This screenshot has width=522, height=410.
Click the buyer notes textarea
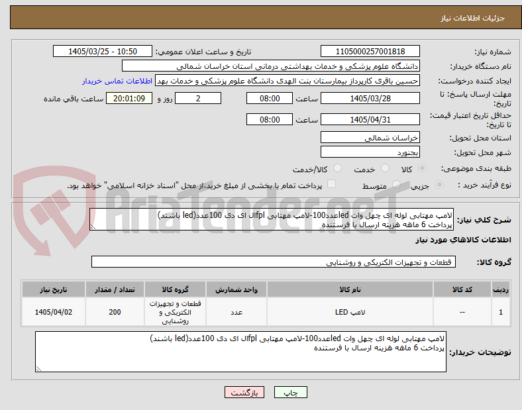point(240,352)
